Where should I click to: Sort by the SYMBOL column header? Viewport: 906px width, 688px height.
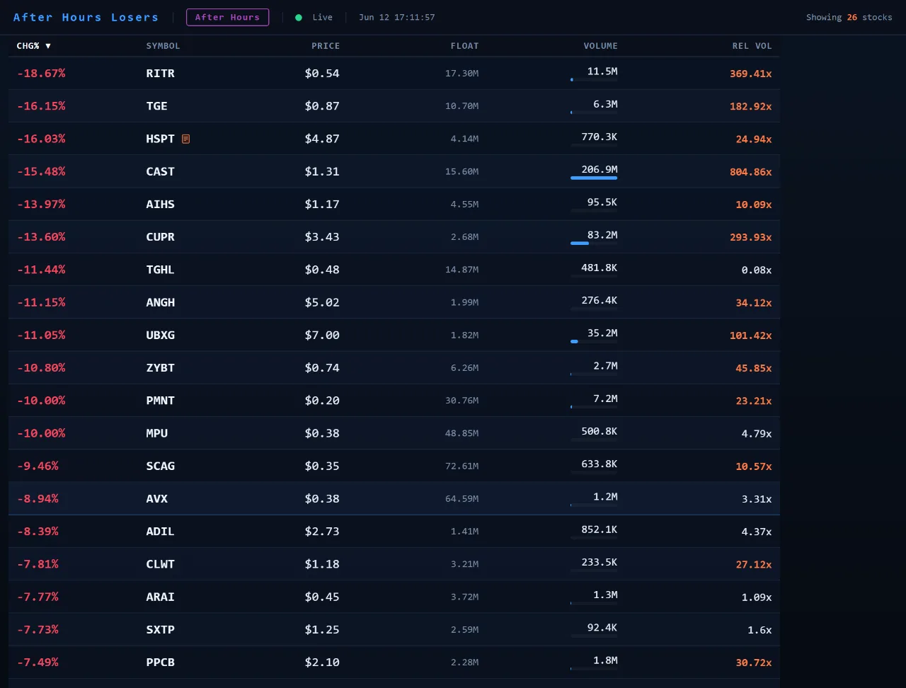(x=163, y=46)
